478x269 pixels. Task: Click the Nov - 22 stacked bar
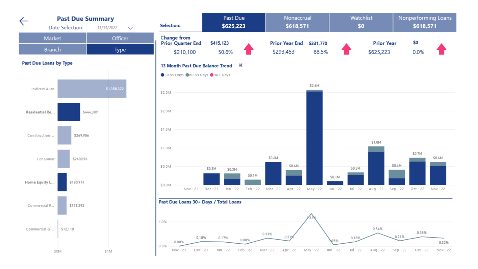click(x=438, y=174)
